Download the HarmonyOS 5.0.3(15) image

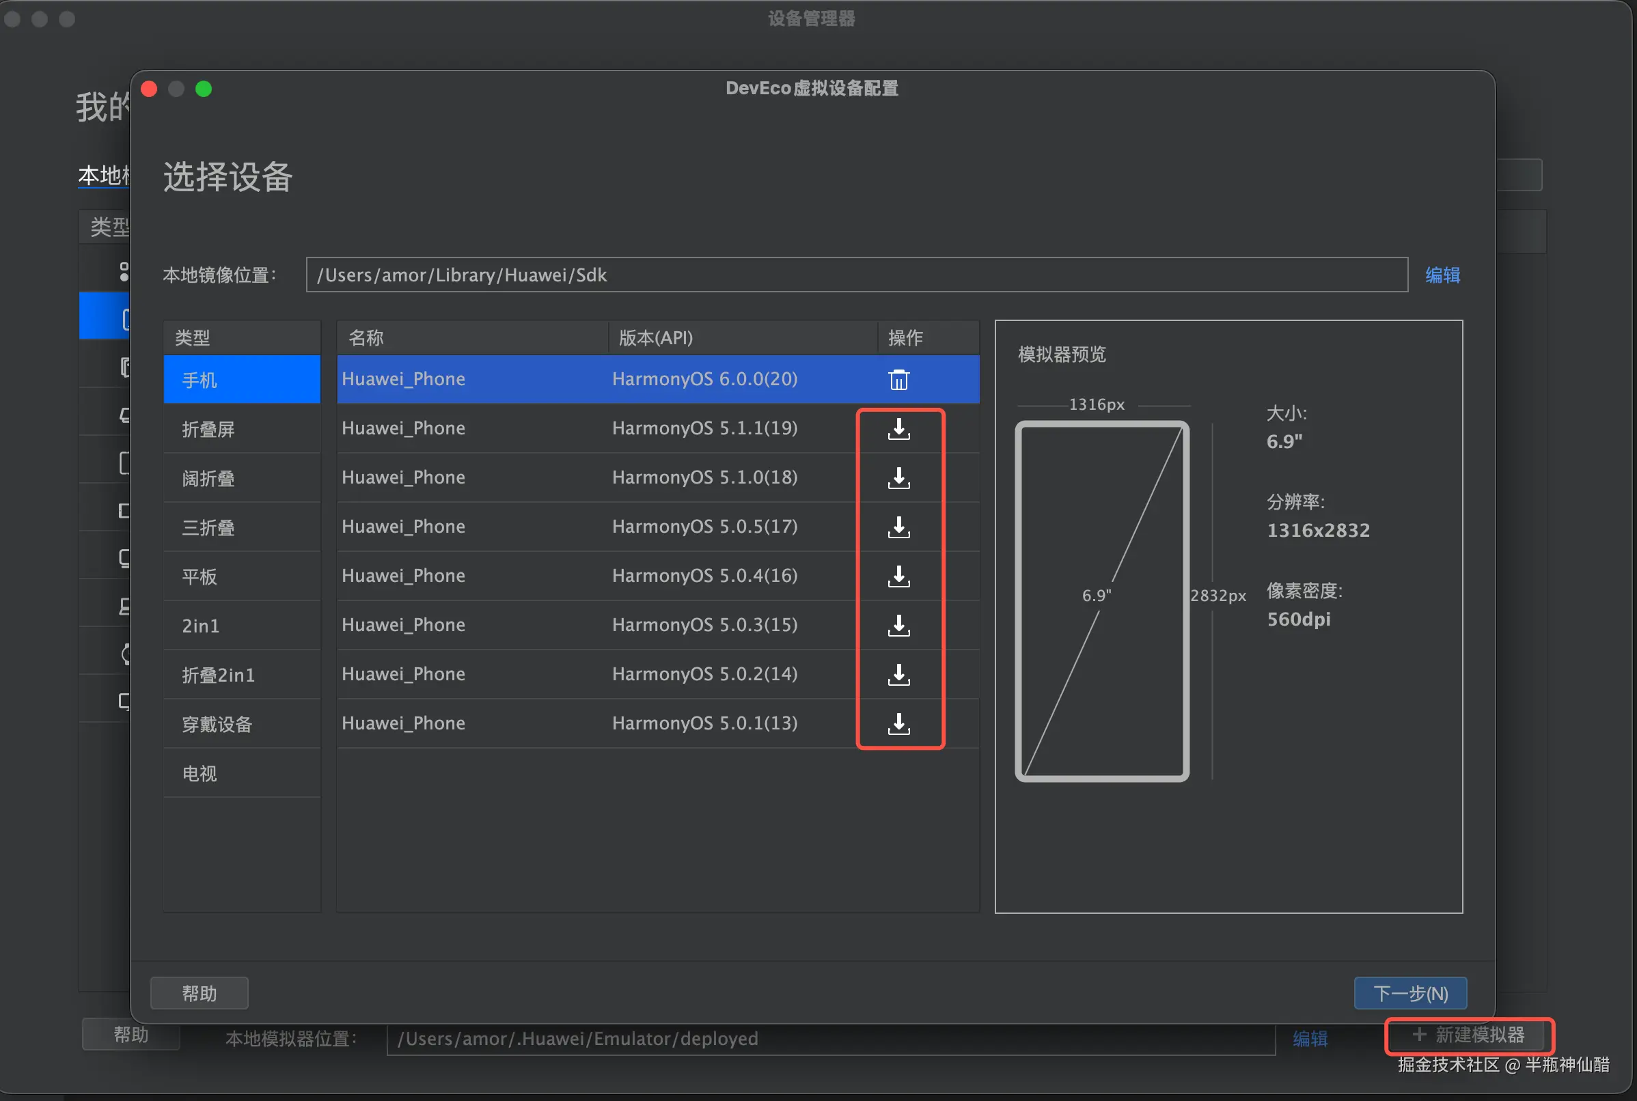tap(898, 626)
